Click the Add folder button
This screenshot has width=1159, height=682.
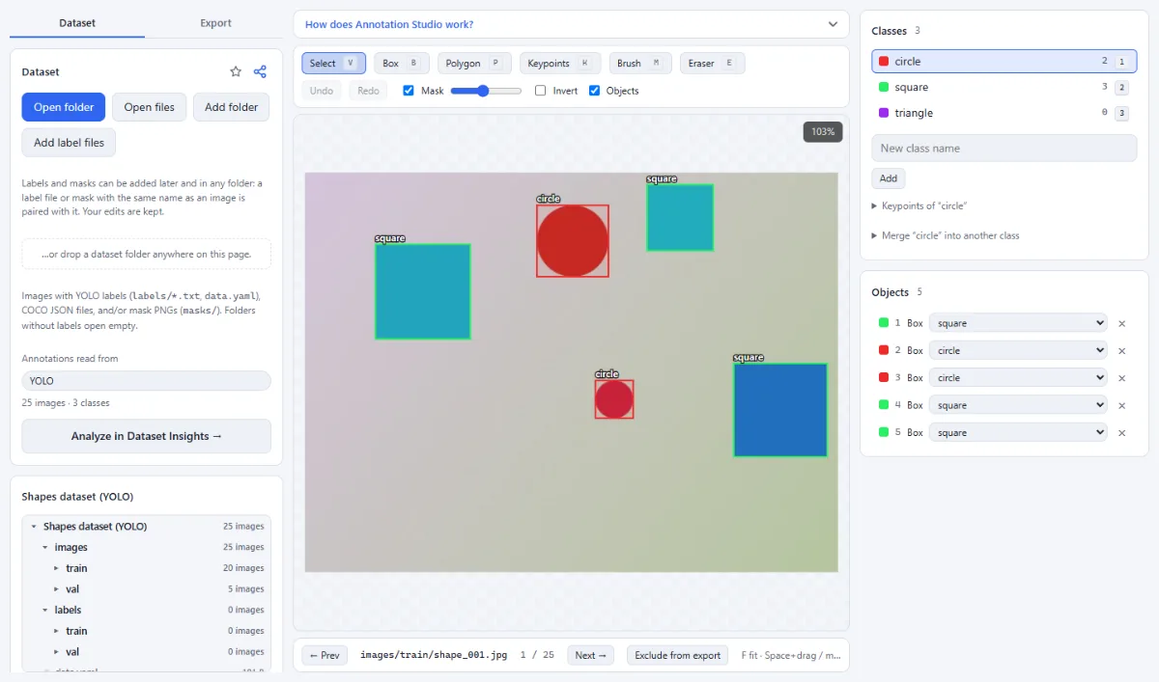coord(232,107)
